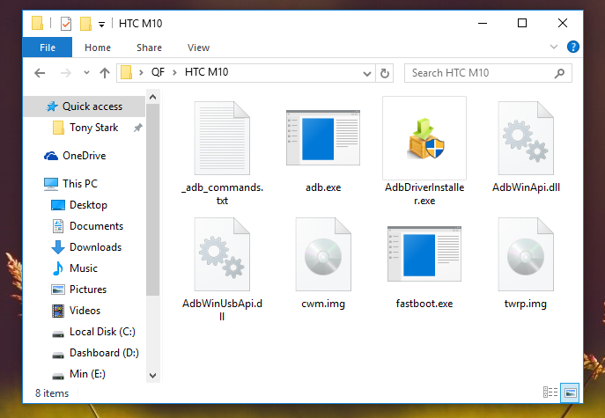Open the View ribbon tab
Image resolution: width=605 pixels, height=418 pixels.
click(x=198, y=48)
